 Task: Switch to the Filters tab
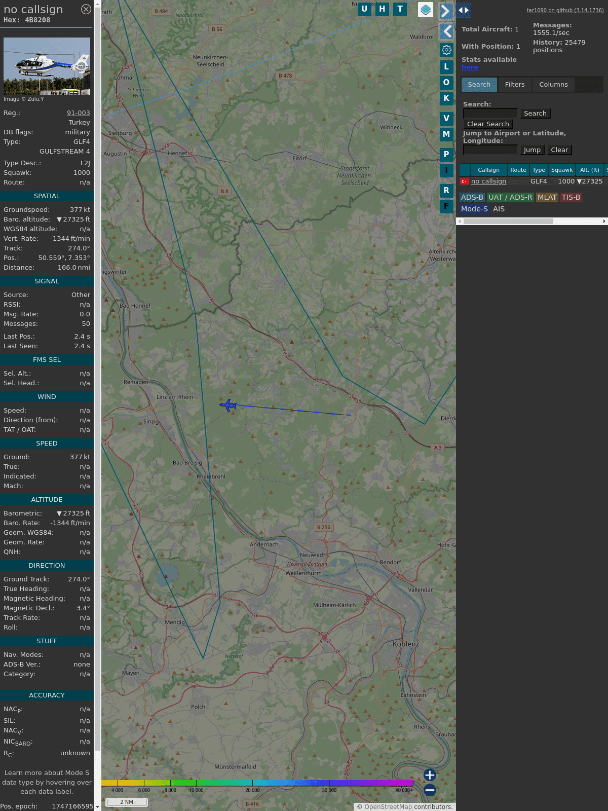pos(515,85)
